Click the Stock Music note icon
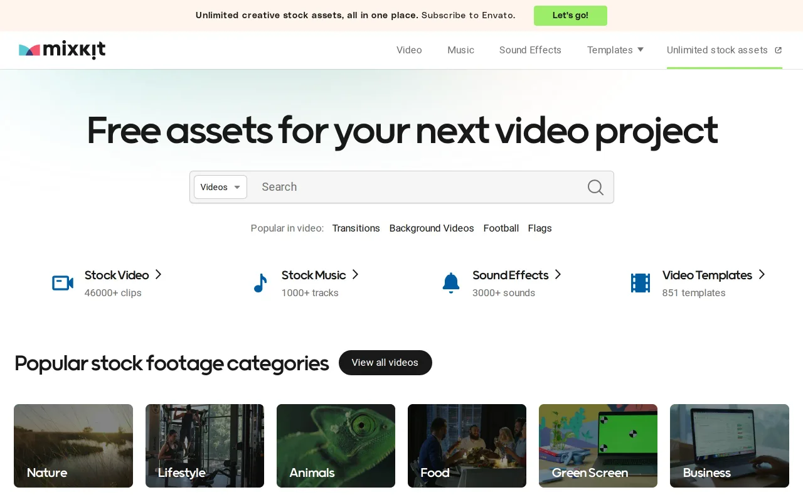 (260, 283)
